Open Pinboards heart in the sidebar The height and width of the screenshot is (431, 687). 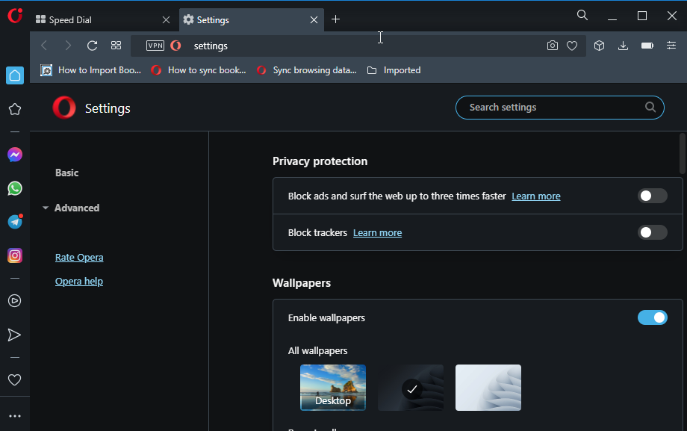tap(15, 379)
